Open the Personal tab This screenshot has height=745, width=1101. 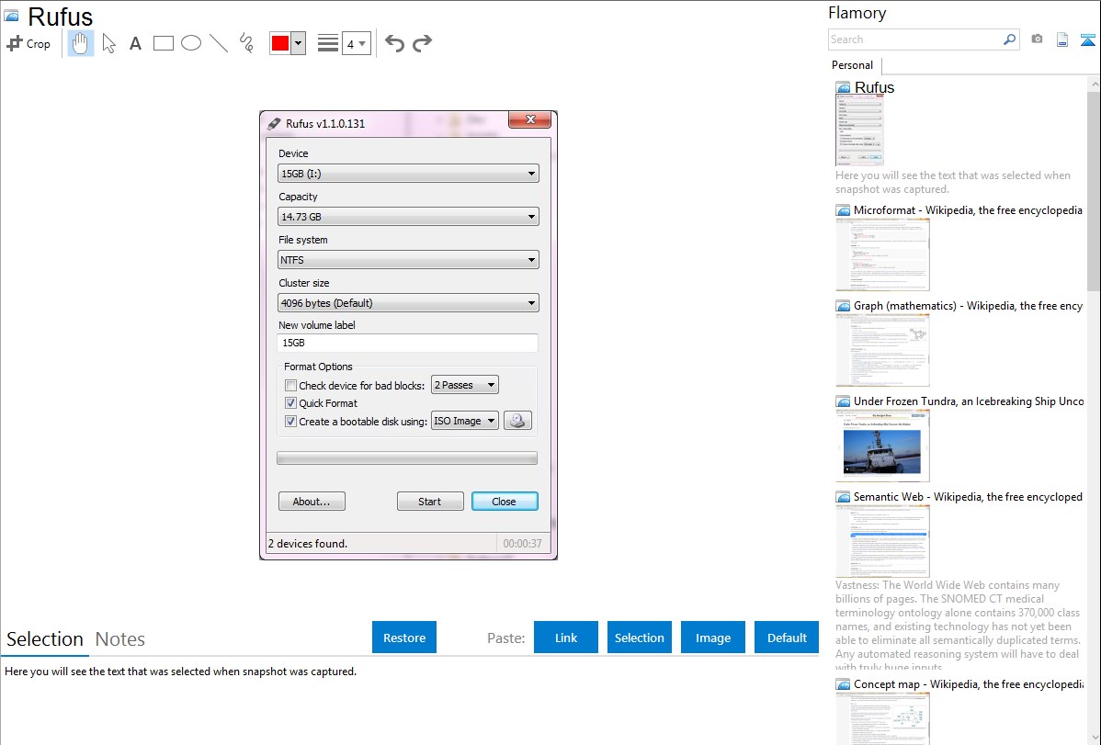852,65
